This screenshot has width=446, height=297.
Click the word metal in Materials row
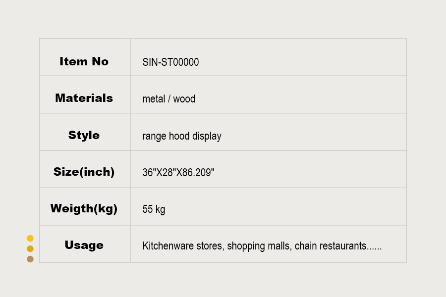(154, 99)
